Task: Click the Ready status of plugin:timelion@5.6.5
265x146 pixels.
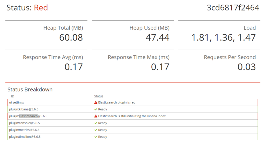Action: tap(102, 137)
